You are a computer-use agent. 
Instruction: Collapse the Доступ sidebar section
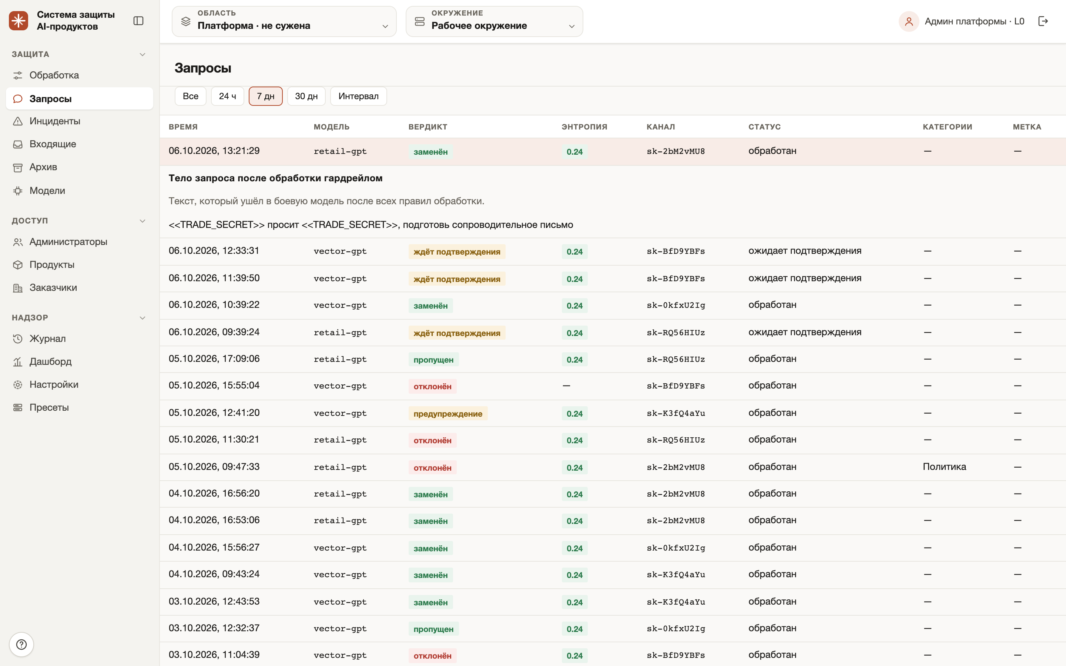coord(142,221)
